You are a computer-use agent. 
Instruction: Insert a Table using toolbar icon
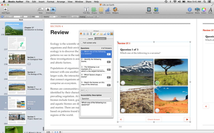[x=101, y=9]
